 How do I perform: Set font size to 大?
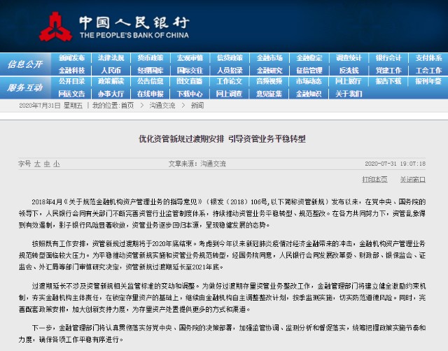coord(37,164)
